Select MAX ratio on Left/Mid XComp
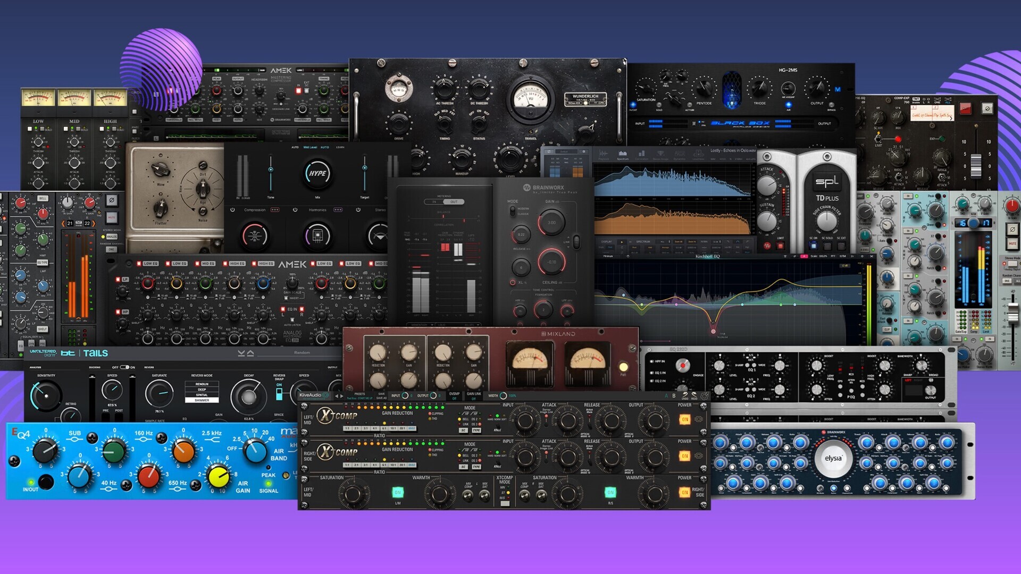The height and width of the screenshot is (574, 1021). click(411, 428)
